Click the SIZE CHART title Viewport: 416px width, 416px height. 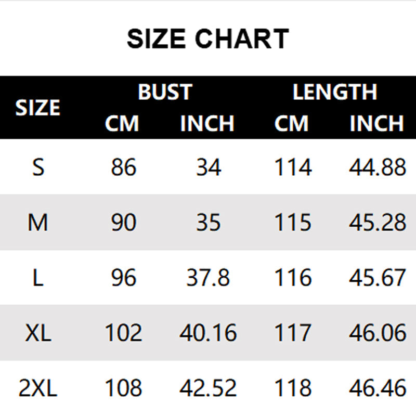208,38
